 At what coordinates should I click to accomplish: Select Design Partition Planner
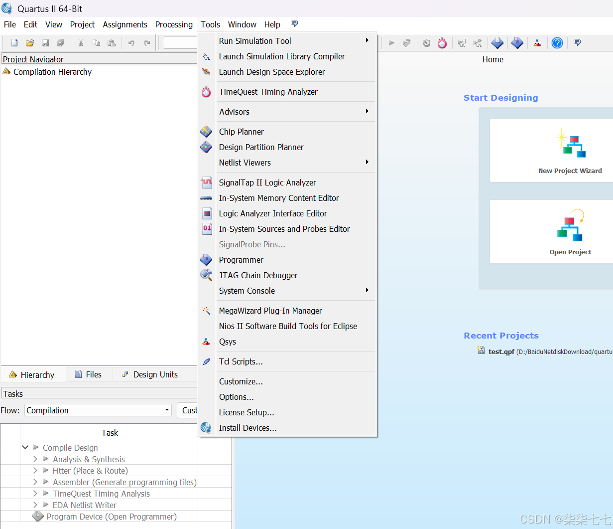tap(287, 147)
